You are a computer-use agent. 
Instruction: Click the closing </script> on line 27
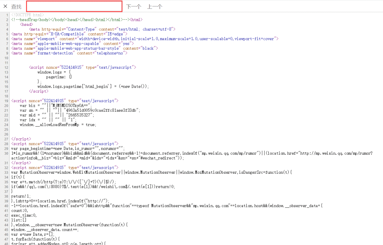[x=21, y=139]
